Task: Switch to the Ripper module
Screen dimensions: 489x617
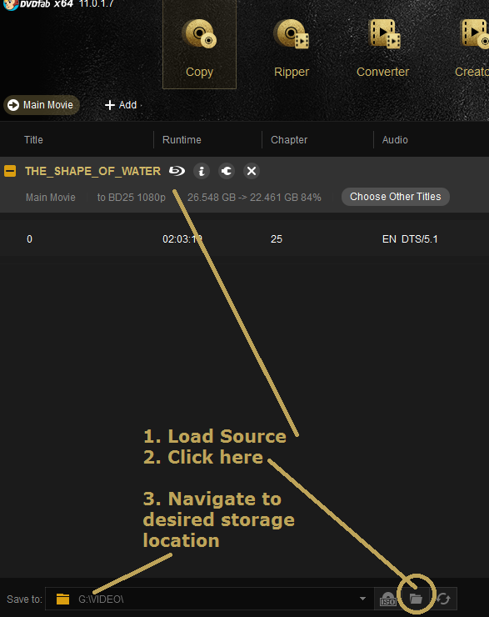Action: [x=292, y=48]
